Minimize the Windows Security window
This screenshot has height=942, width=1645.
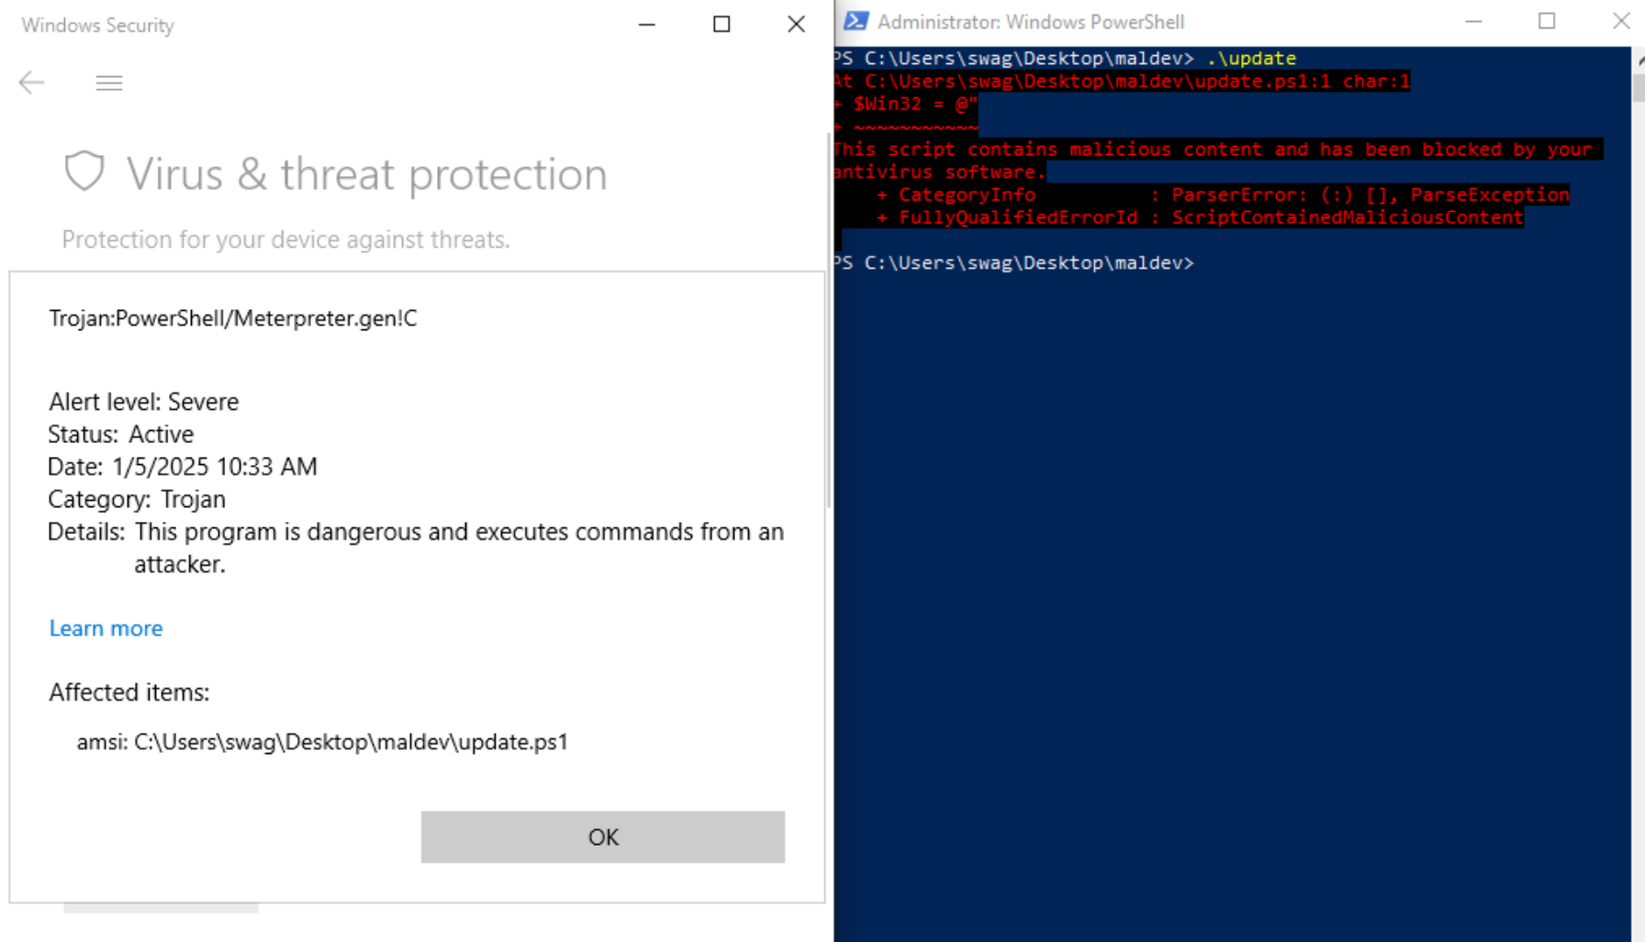click(x=647, y=25)
